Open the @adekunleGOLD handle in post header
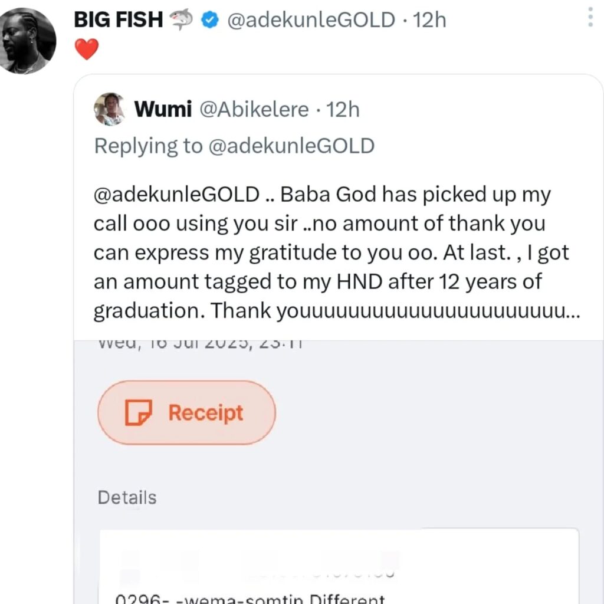Screen dimensions: 604x604 point(311,20)
